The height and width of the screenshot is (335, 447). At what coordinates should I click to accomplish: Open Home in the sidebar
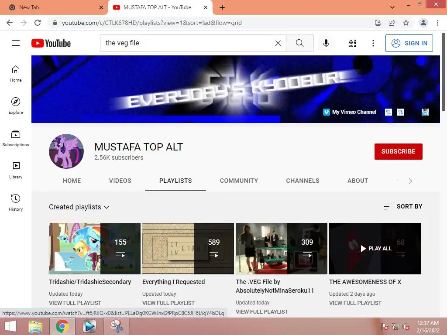(16, 73)
